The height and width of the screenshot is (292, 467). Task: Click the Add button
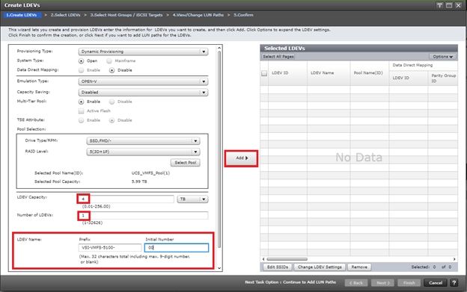click(241, 158)
